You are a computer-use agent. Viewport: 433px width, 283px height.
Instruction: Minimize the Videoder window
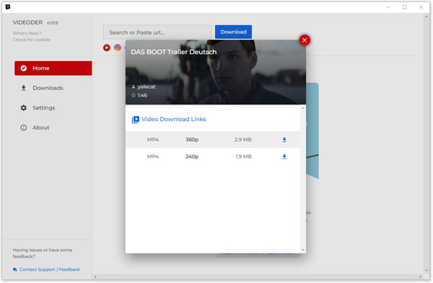coord(388,7)
